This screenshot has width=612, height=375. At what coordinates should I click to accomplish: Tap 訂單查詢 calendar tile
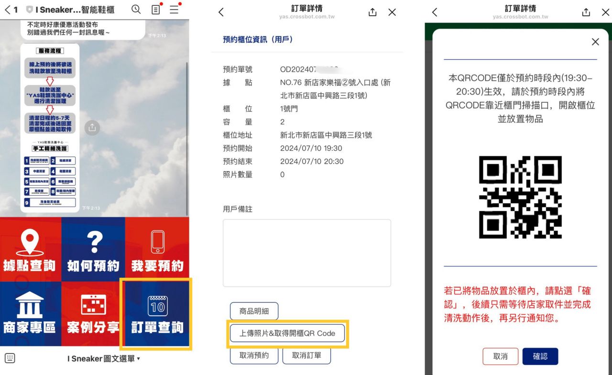click(156, 314)
